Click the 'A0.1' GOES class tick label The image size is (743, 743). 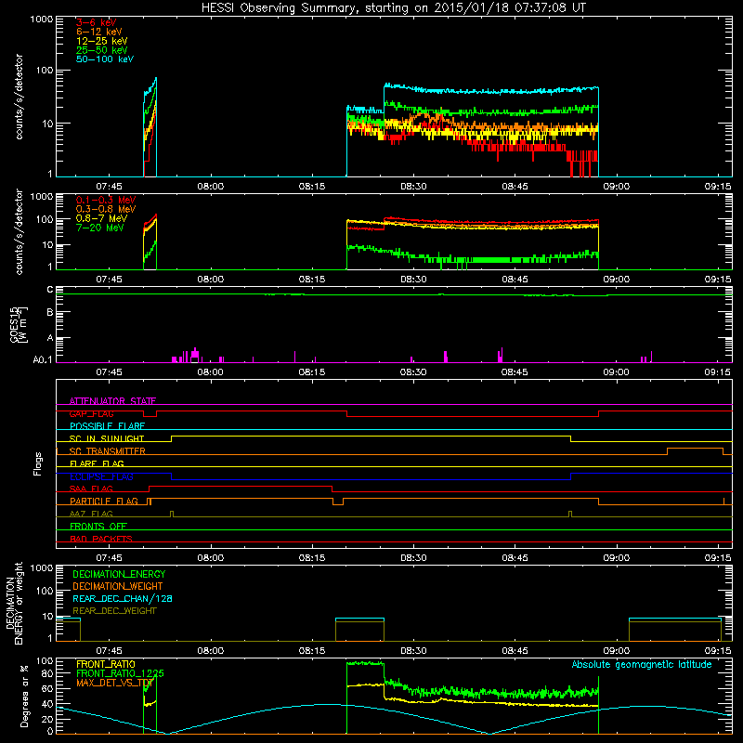click(43, 360)
